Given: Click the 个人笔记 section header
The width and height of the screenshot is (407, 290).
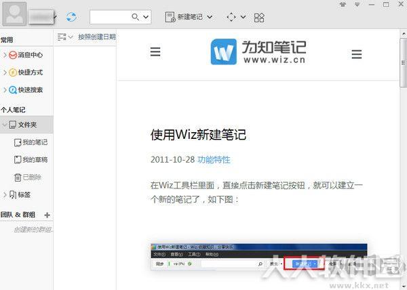Looking at the screenshot, I should tap(13, 110).
